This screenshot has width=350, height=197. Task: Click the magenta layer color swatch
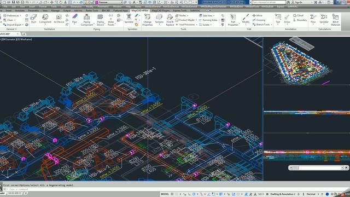click(x=97, y=2)
